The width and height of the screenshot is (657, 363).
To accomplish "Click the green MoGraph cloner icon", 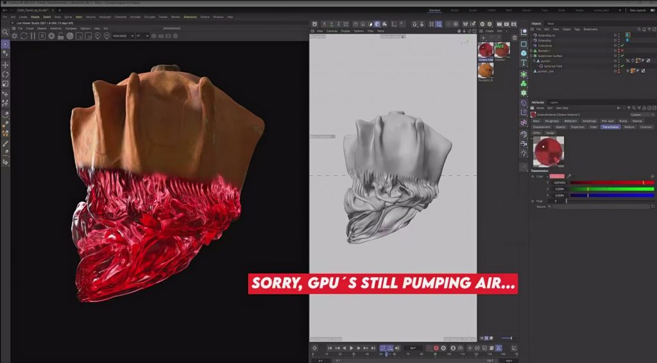I will click(524, 84).
